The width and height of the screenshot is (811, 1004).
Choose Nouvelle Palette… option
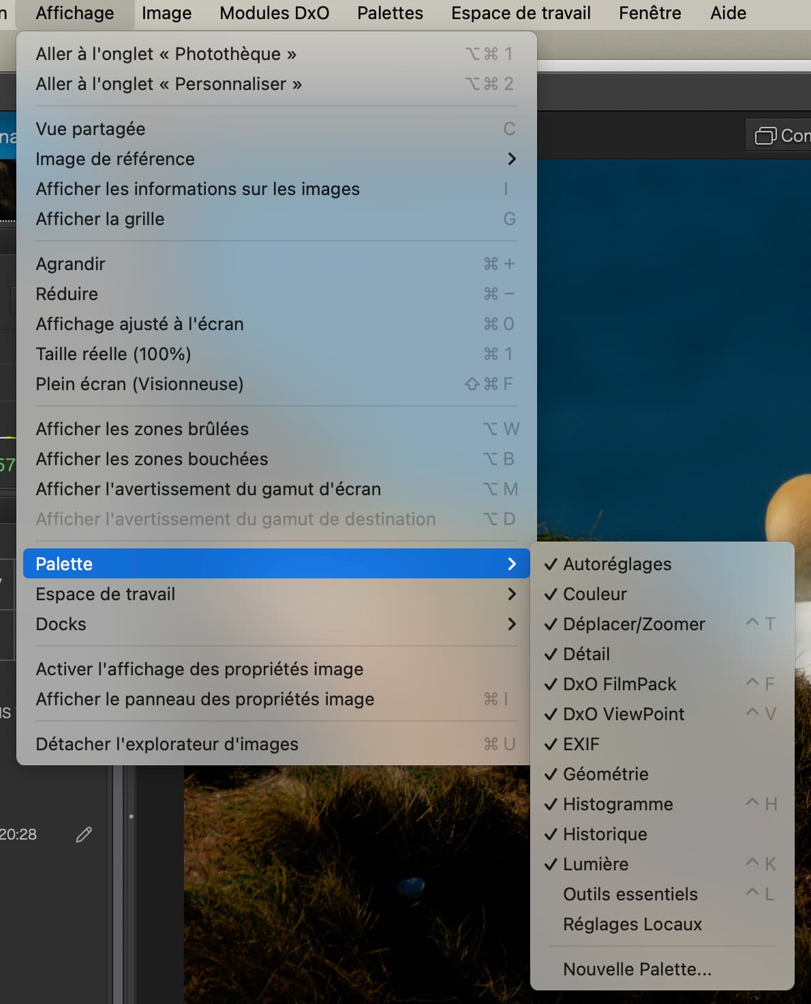pos(637,969)
